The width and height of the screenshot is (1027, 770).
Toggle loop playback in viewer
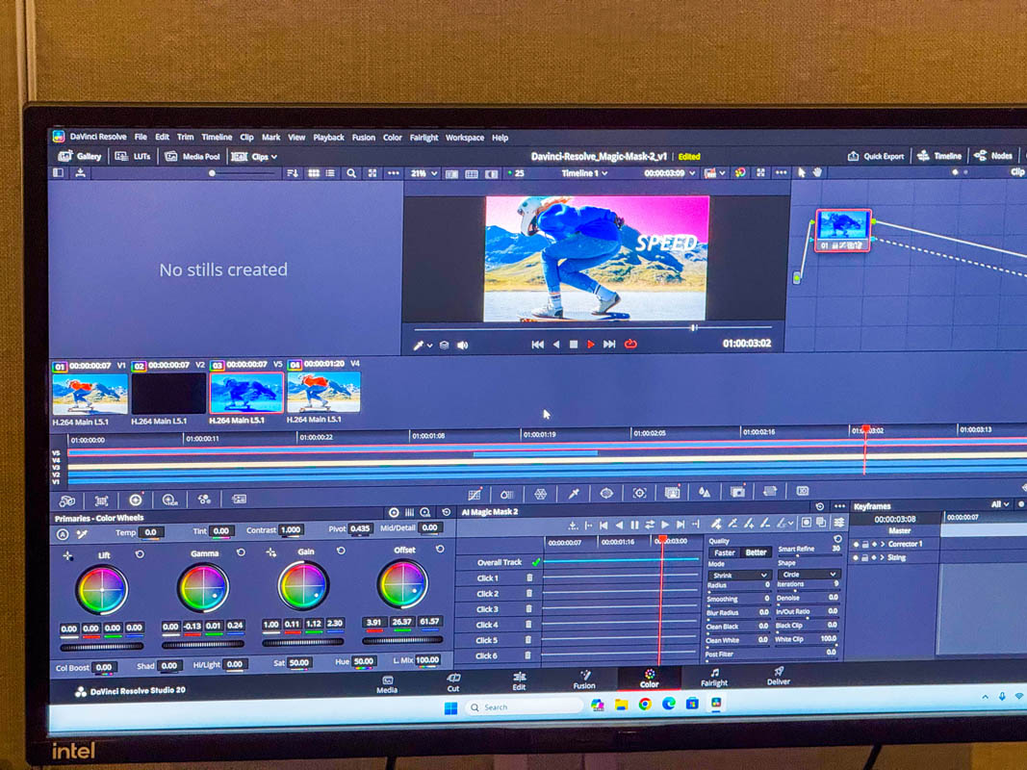point(630,344)
